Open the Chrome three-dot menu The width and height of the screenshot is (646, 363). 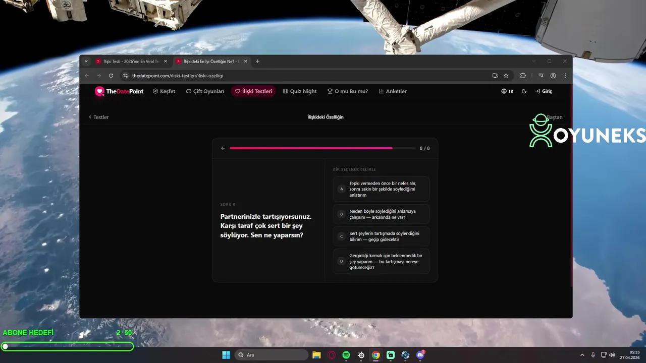click(565, 76)
